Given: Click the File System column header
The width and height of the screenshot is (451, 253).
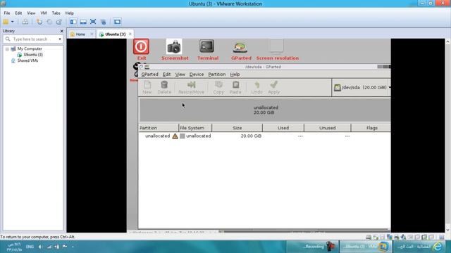Looking at the screenshot, I should [x=195, y=128].
